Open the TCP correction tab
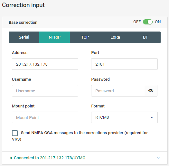 click(85, 37)
